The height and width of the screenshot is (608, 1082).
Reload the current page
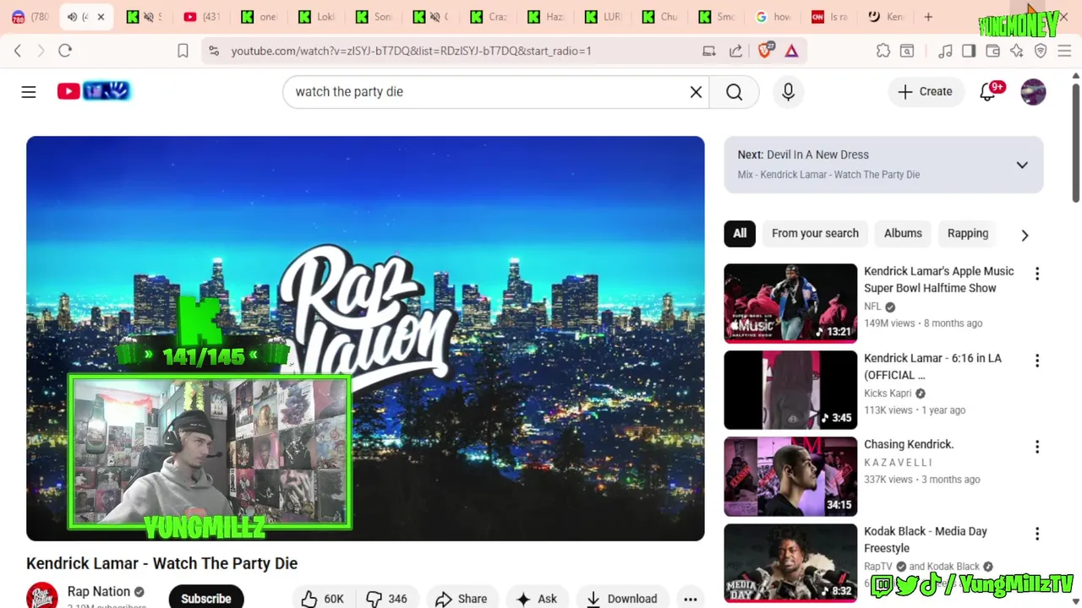pos(65,51)
